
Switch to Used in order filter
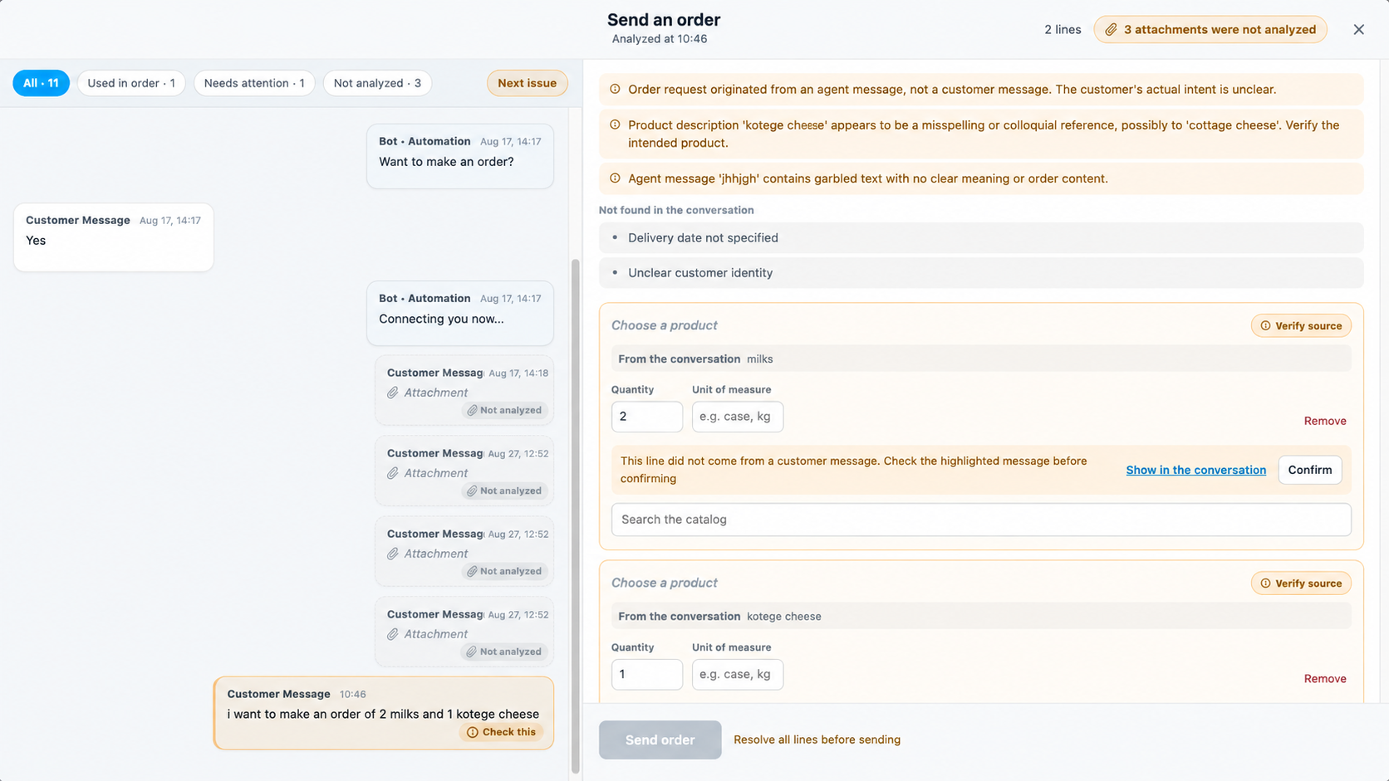click(131, 83)
